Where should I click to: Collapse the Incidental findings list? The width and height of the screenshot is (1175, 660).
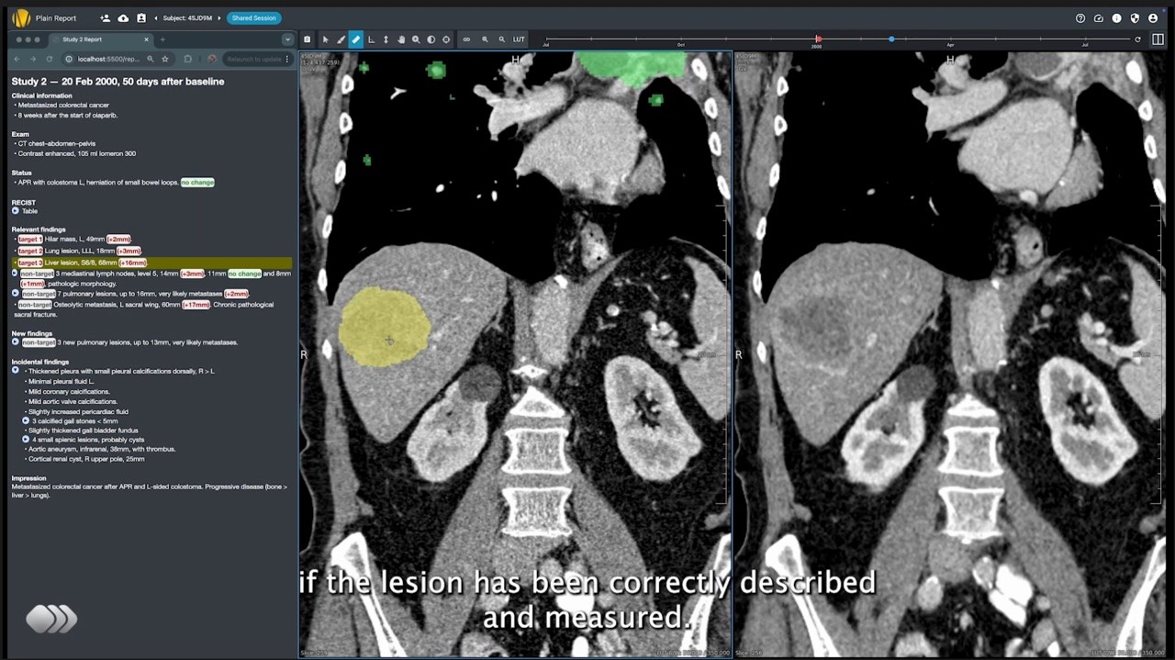[x=16, y=371]
